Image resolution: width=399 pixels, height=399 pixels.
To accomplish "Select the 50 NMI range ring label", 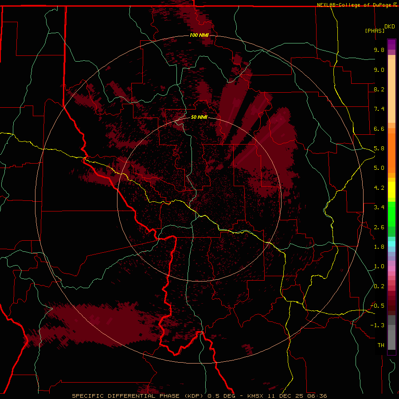I will click(199, 117).
